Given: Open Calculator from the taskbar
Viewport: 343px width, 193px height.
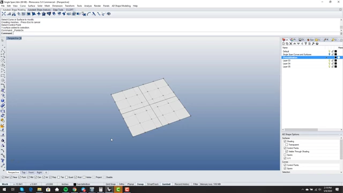Looking at the screenshot, I should 101,189.
